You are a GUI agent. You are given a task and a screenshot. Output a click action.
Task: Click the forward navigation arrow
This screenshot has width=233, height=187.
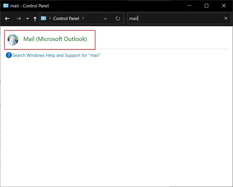19,19
